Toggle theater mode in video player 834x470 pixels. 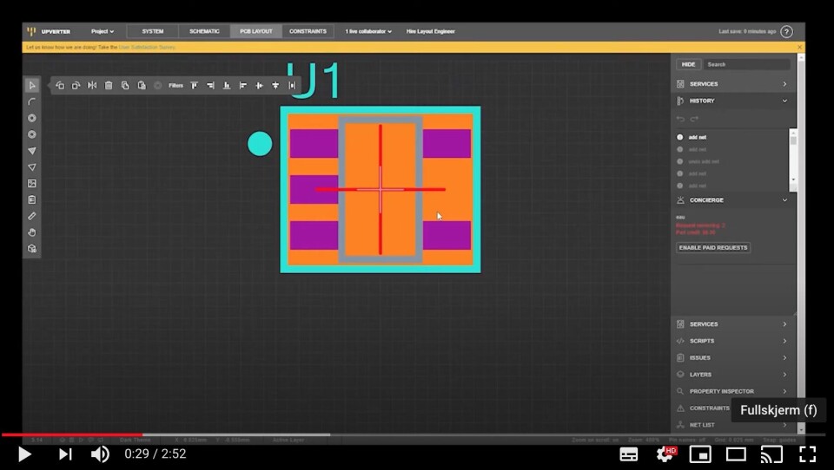coord(736,454)
